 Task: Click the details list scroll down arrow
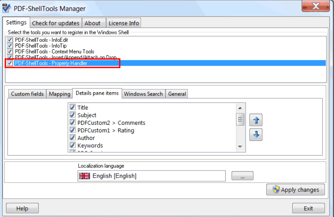click(x=240, y=147)
